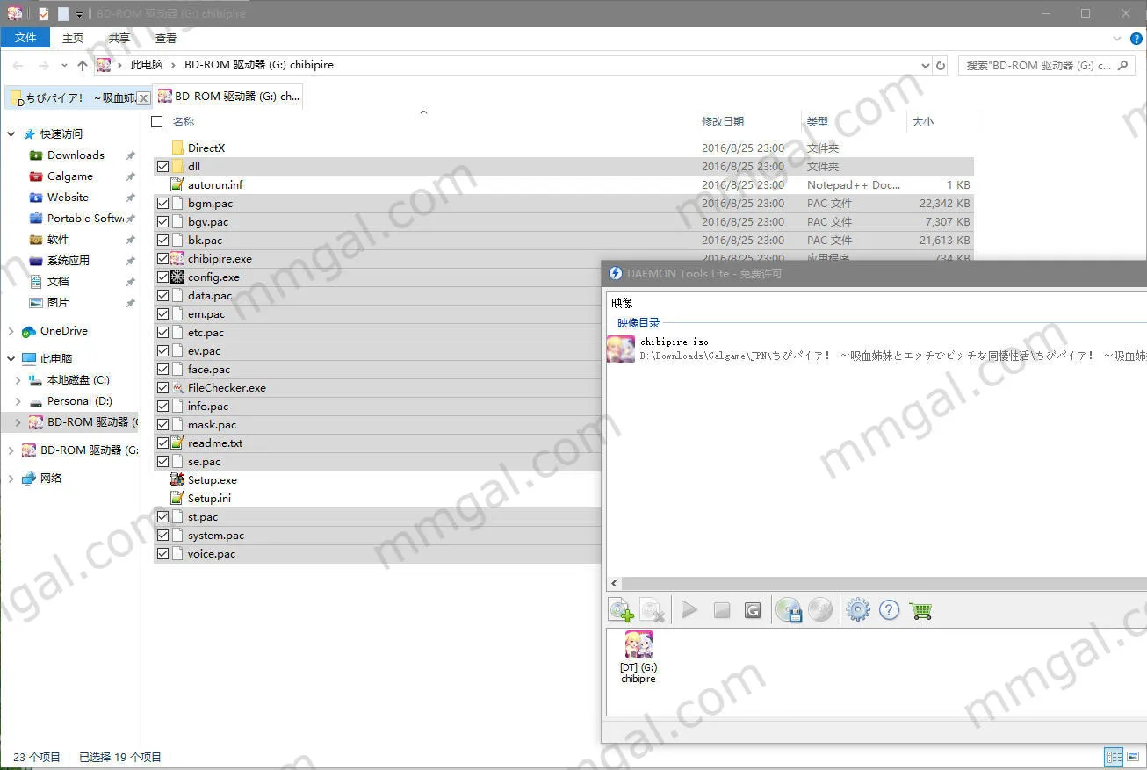
Task: Click Add Image icon in DAEMON Tools
Action: point(621,610)
